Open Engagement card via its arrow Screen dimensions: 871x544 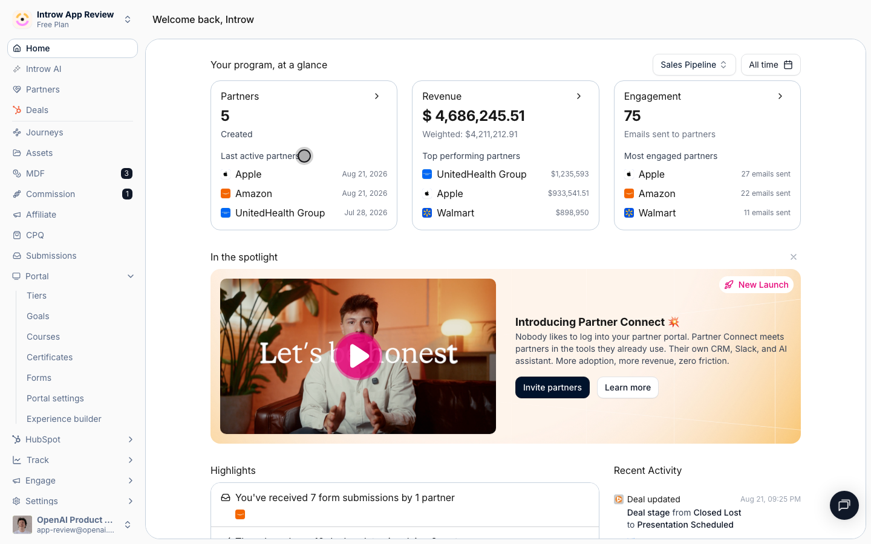point(780,96)
